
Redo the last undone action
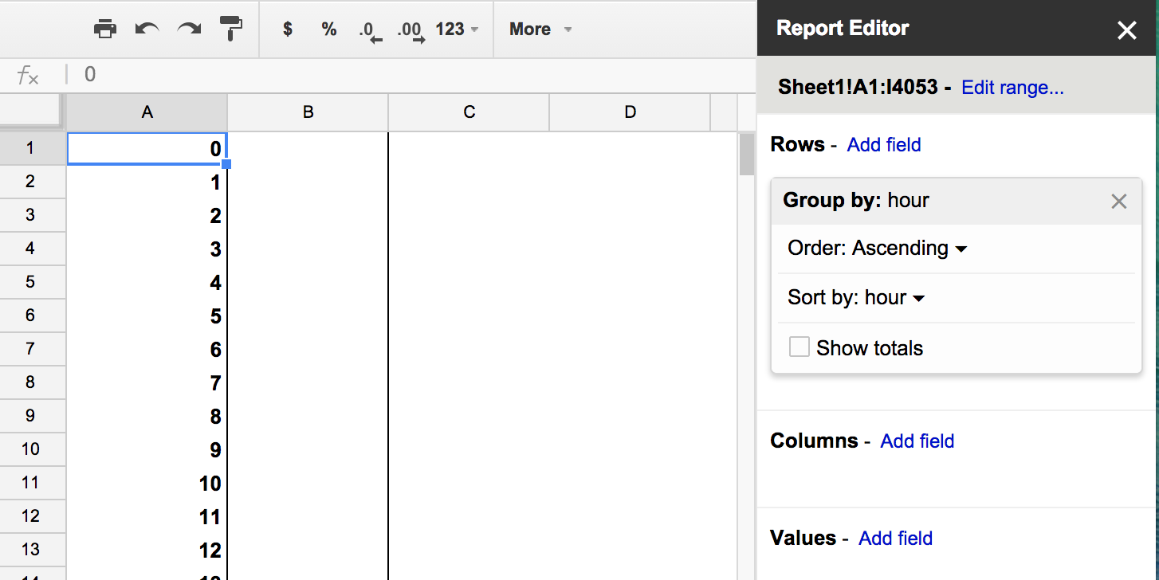[189, 29]
